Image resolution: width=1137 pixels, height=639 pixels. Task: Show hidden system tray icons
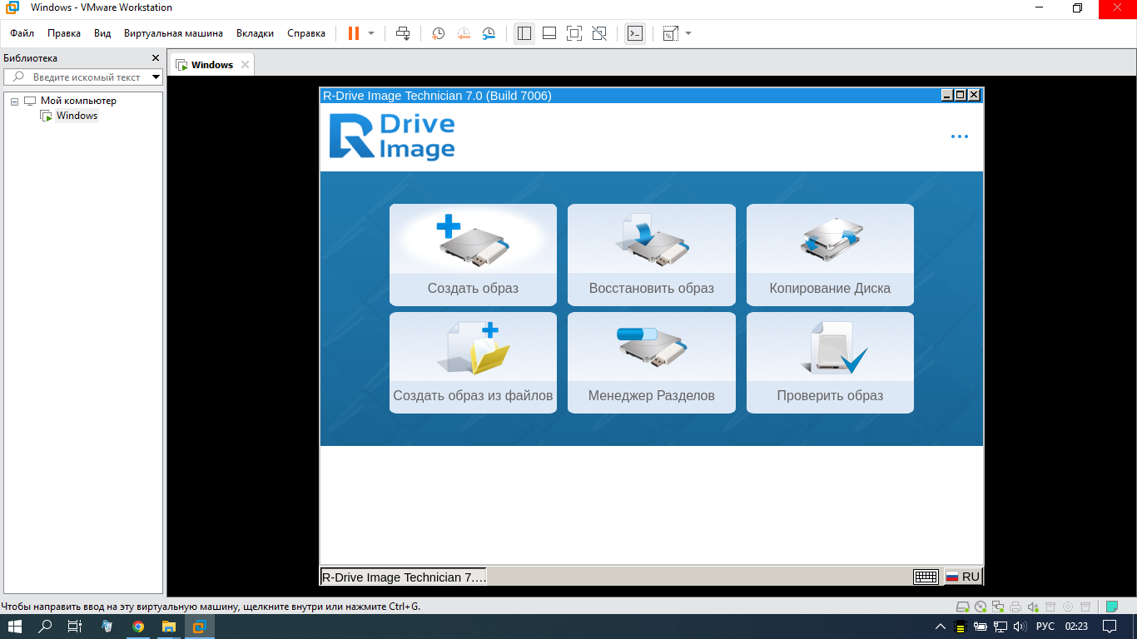tap(940, 627)
